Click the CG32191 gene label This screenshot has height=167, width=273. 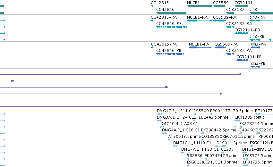[243, 3]
